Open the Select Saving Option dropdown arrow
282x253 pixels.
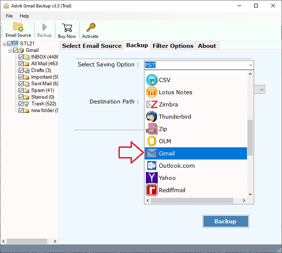[250, 65]
